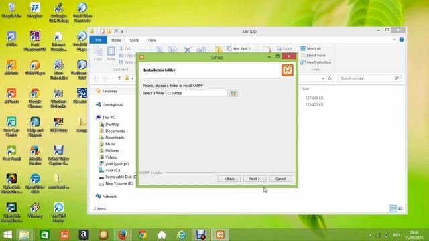Viewport: 429px width, 241px height.
Task: Click the home icon in taskbar
Action: 162,235
